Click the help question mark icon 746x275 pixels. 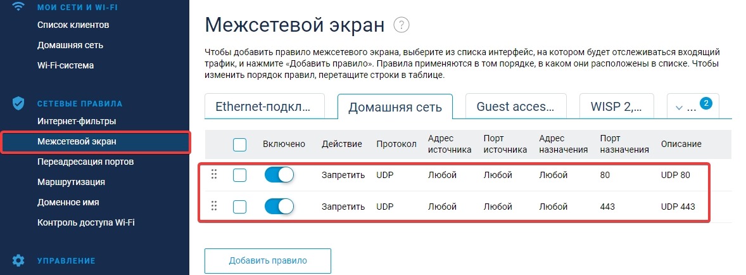coord(401,25)
